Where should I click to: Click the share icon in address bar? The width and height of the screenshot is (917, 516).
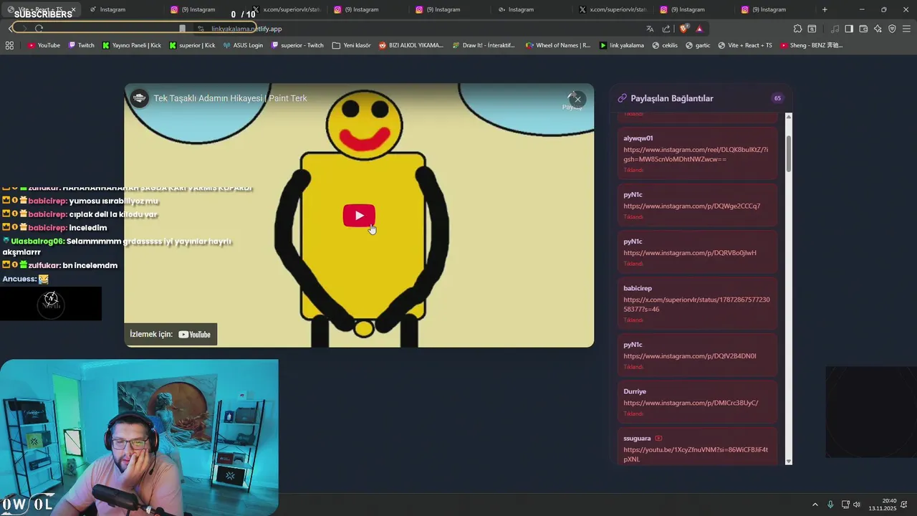666,29
